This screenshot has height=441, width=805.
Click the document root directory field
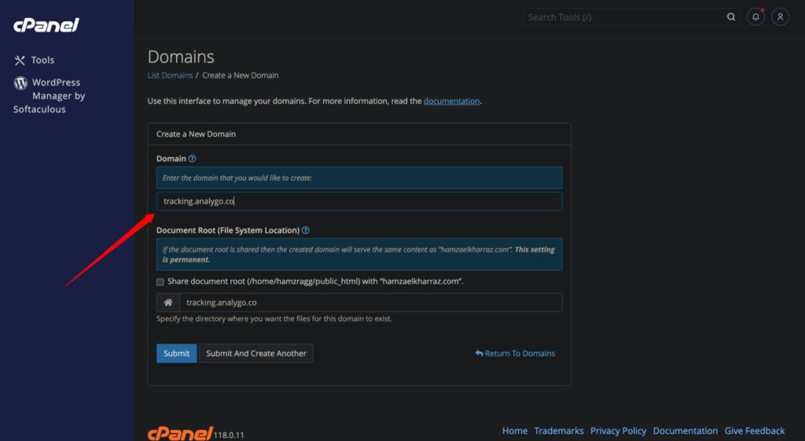tap(369, 303)
